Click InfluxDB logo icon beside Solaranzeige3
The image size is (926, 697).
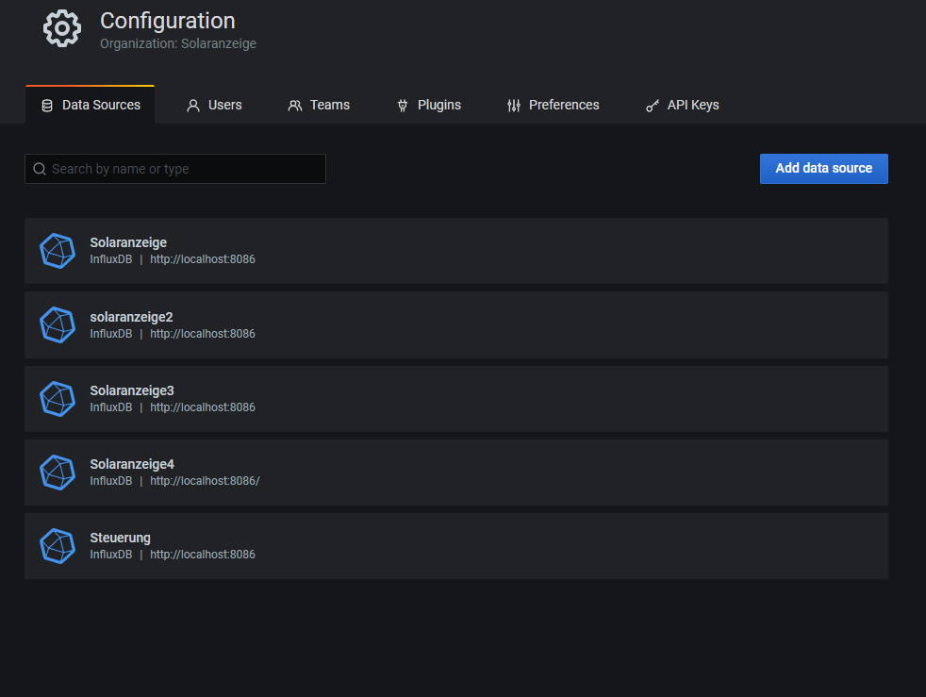click(x=58, y=398)
